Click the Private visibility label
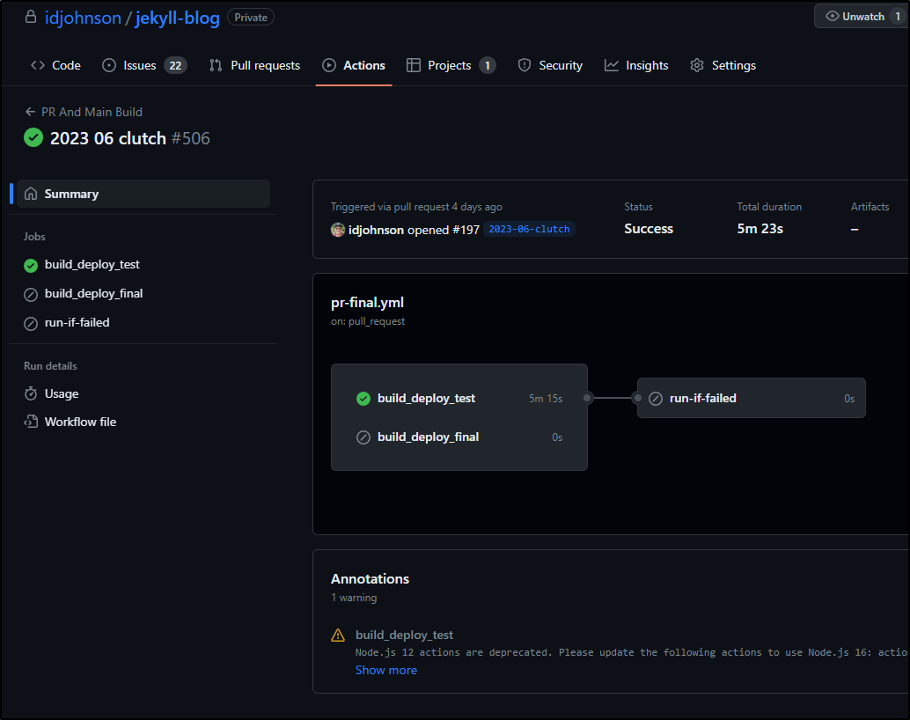The image size is (910, 720). point(251,18)
